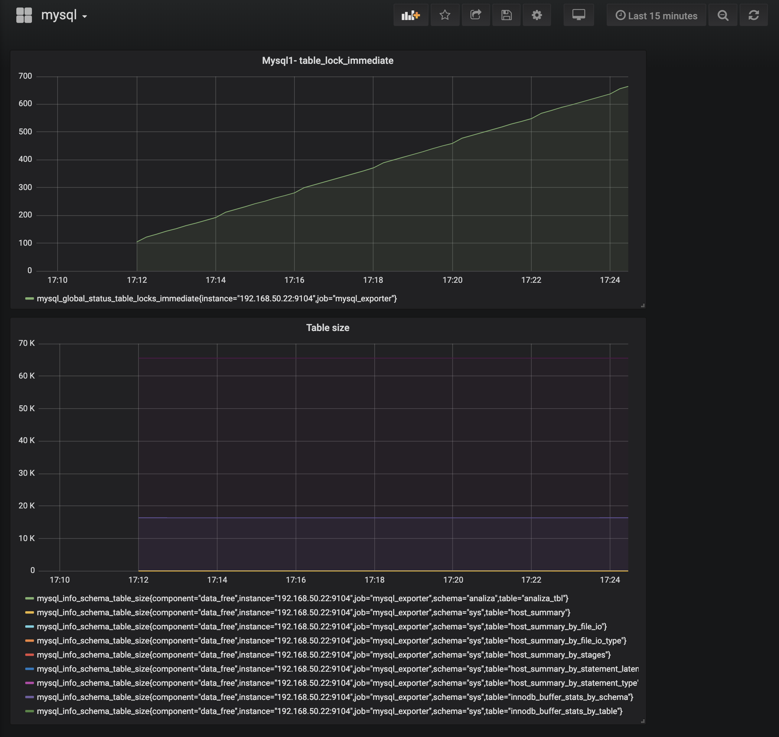Screen dimensions: 779x737
Task: Click the red swatch for host_summary_by_stages
Action: tap(29, 655)
